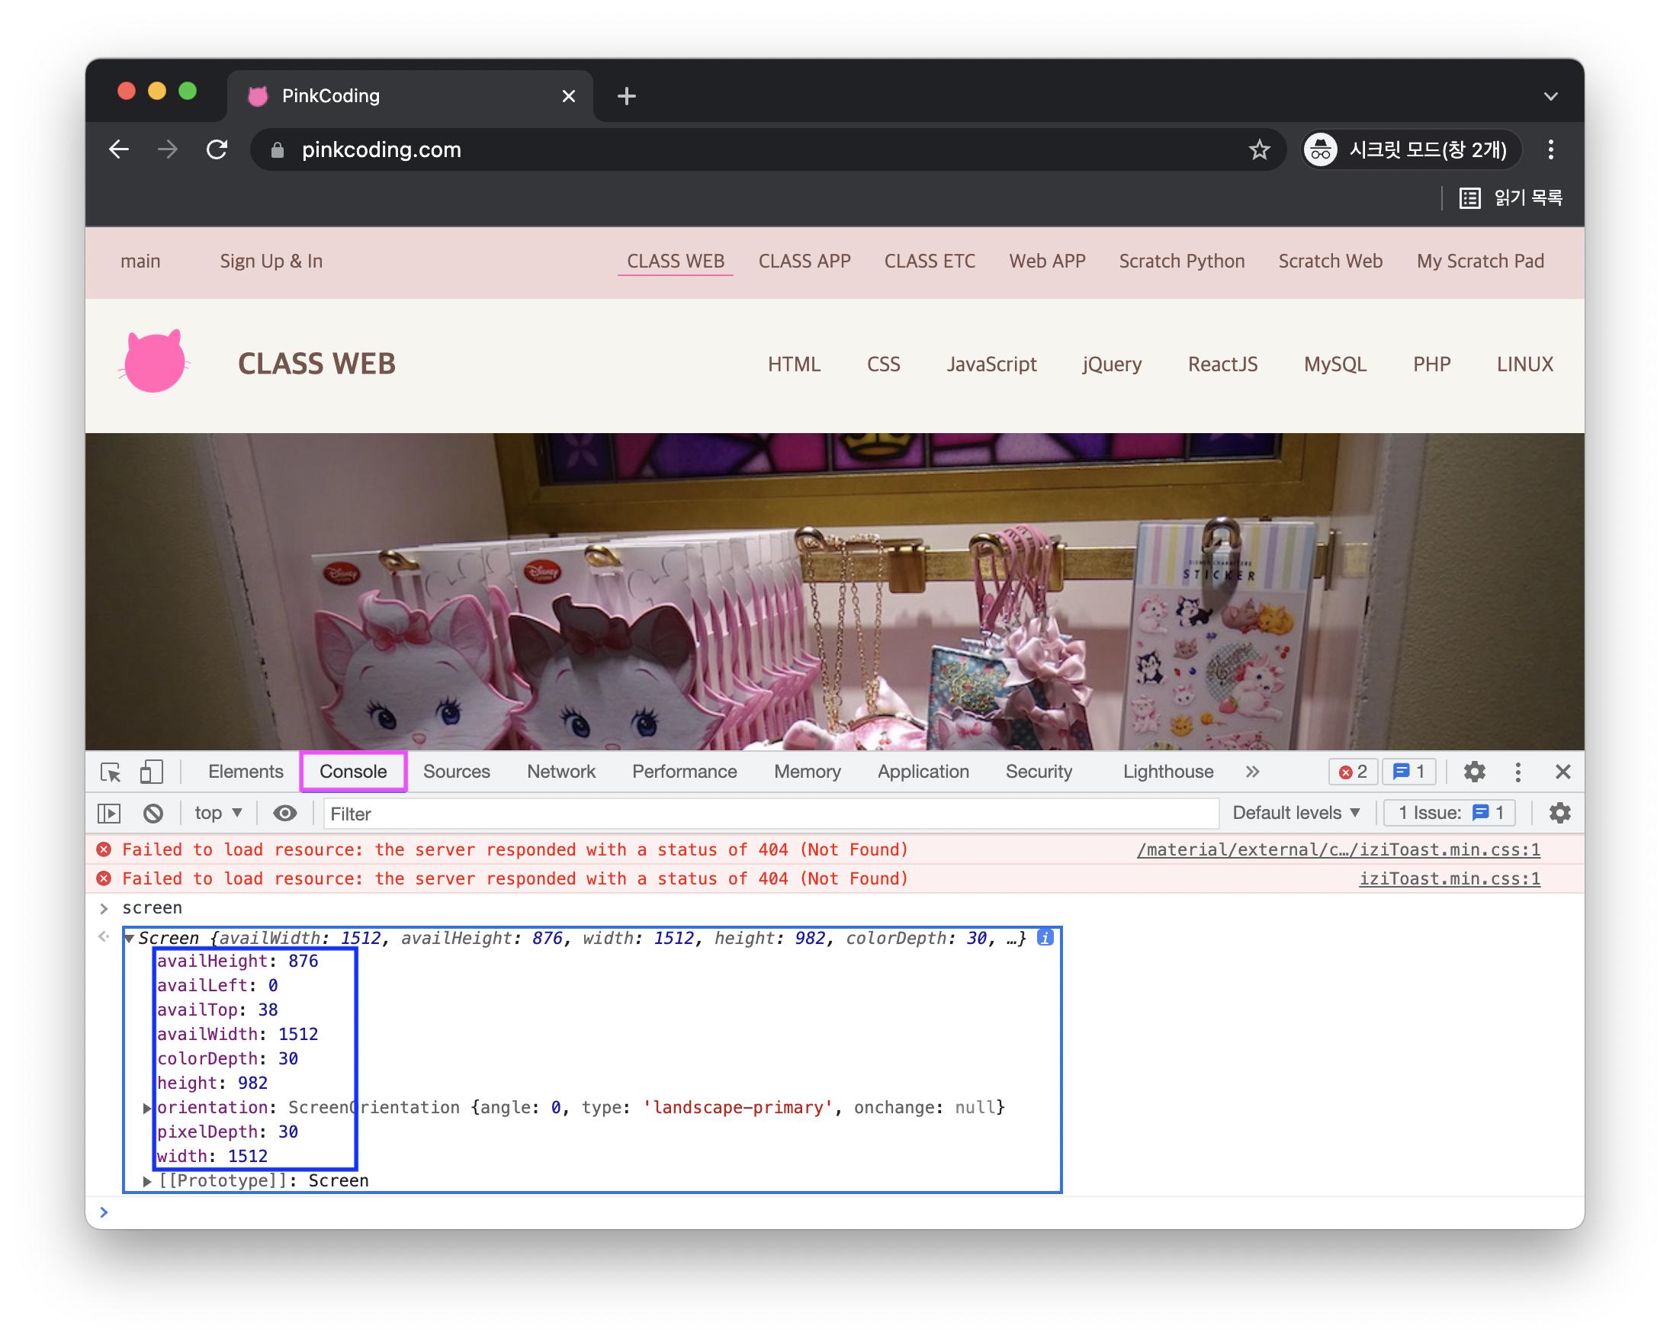The image size is (1670, 1342).
Task: Switch to the Console tab
Action: pos(353,772)
